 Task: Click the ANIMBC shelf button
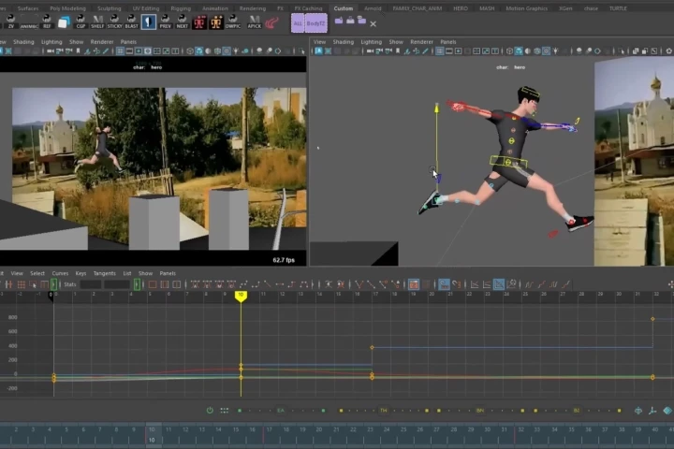pos(29,22)
